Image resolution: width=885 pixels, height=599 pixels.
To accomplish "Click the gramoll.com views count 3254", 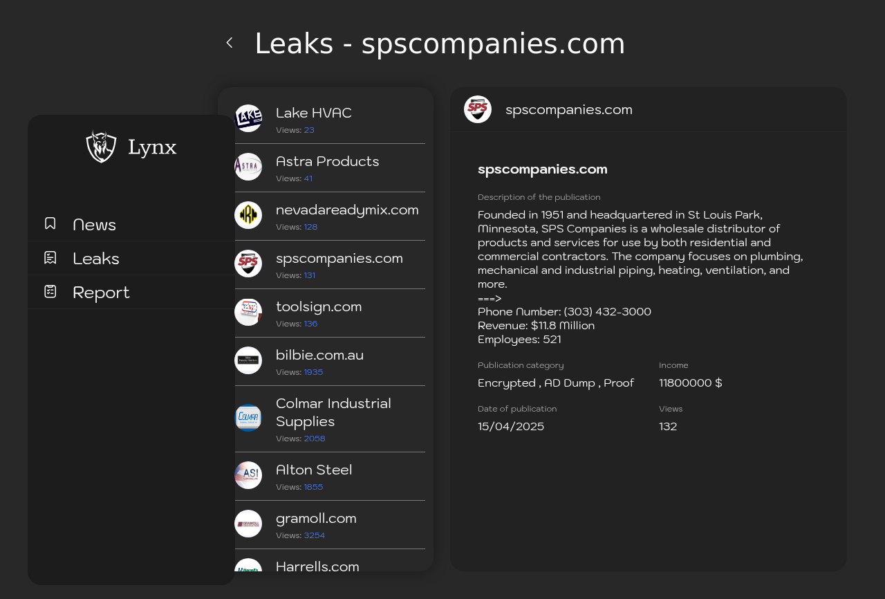I will [x=315, y=535].
